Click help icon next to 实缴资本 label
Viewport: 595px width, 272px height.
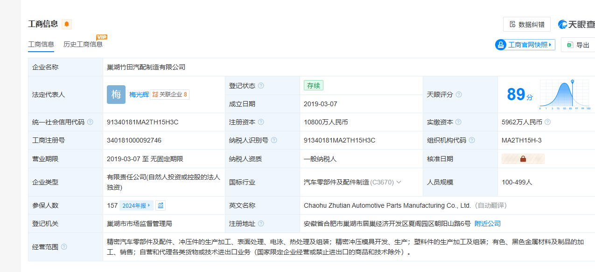tap(459, 122)
